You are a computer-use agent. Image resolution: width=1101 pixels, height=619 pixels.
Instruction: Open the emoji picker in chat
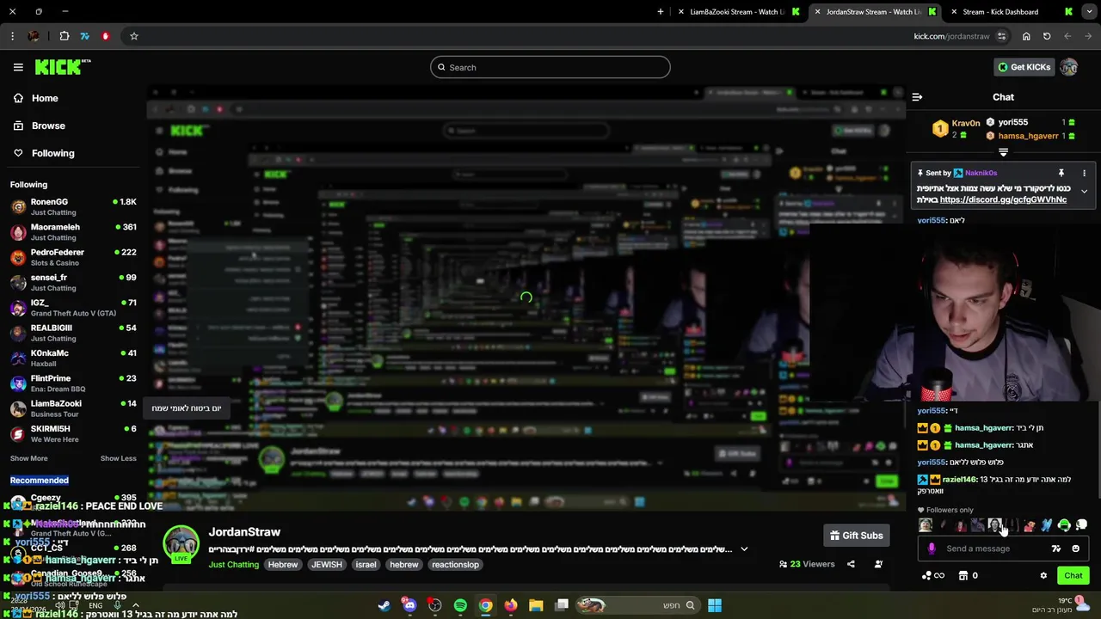[1075, 549]
